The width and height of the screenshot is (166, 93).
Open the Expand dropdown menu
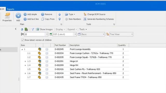[x=72, y=29]
